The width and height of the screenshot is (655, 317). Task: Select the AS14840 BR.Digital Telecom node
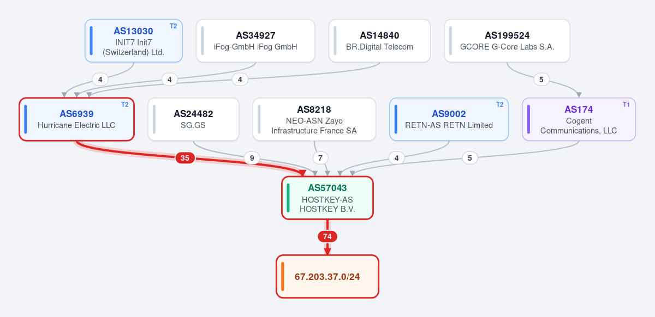point(379,41)
